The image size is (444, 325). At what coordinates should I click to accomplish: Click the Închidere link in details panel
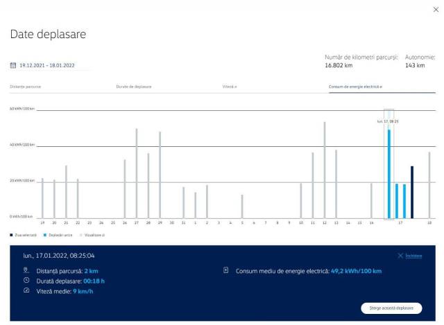click(414, 256)
